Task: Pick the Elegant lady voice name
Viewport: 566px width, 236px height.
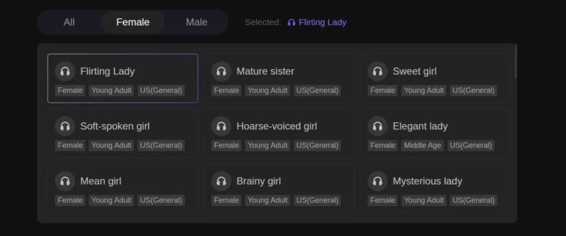Action: pyautogui.click(x=420, y=126)
